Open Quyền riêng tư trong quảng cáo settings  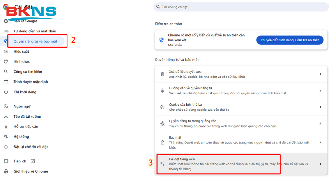click(x=241, y=123)
